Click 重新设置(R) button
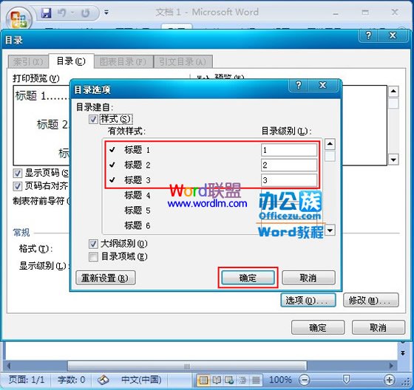Screen dimensions: 414x390 [106, 278]
